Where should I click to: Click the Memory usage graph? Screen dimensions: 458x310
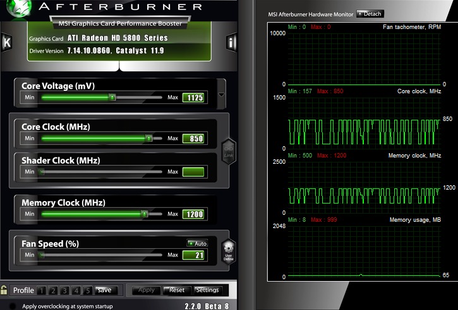click(364, 252)
